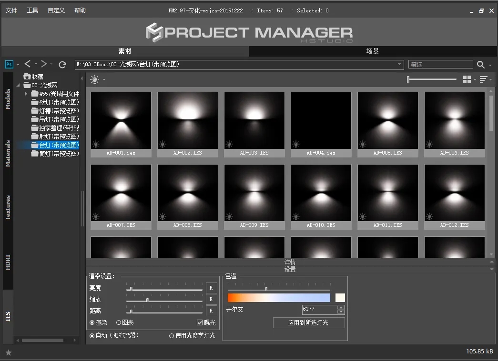Select 使用光度学灯光 radio option
The image size is (498, 361).
click(x=172, y=336)
